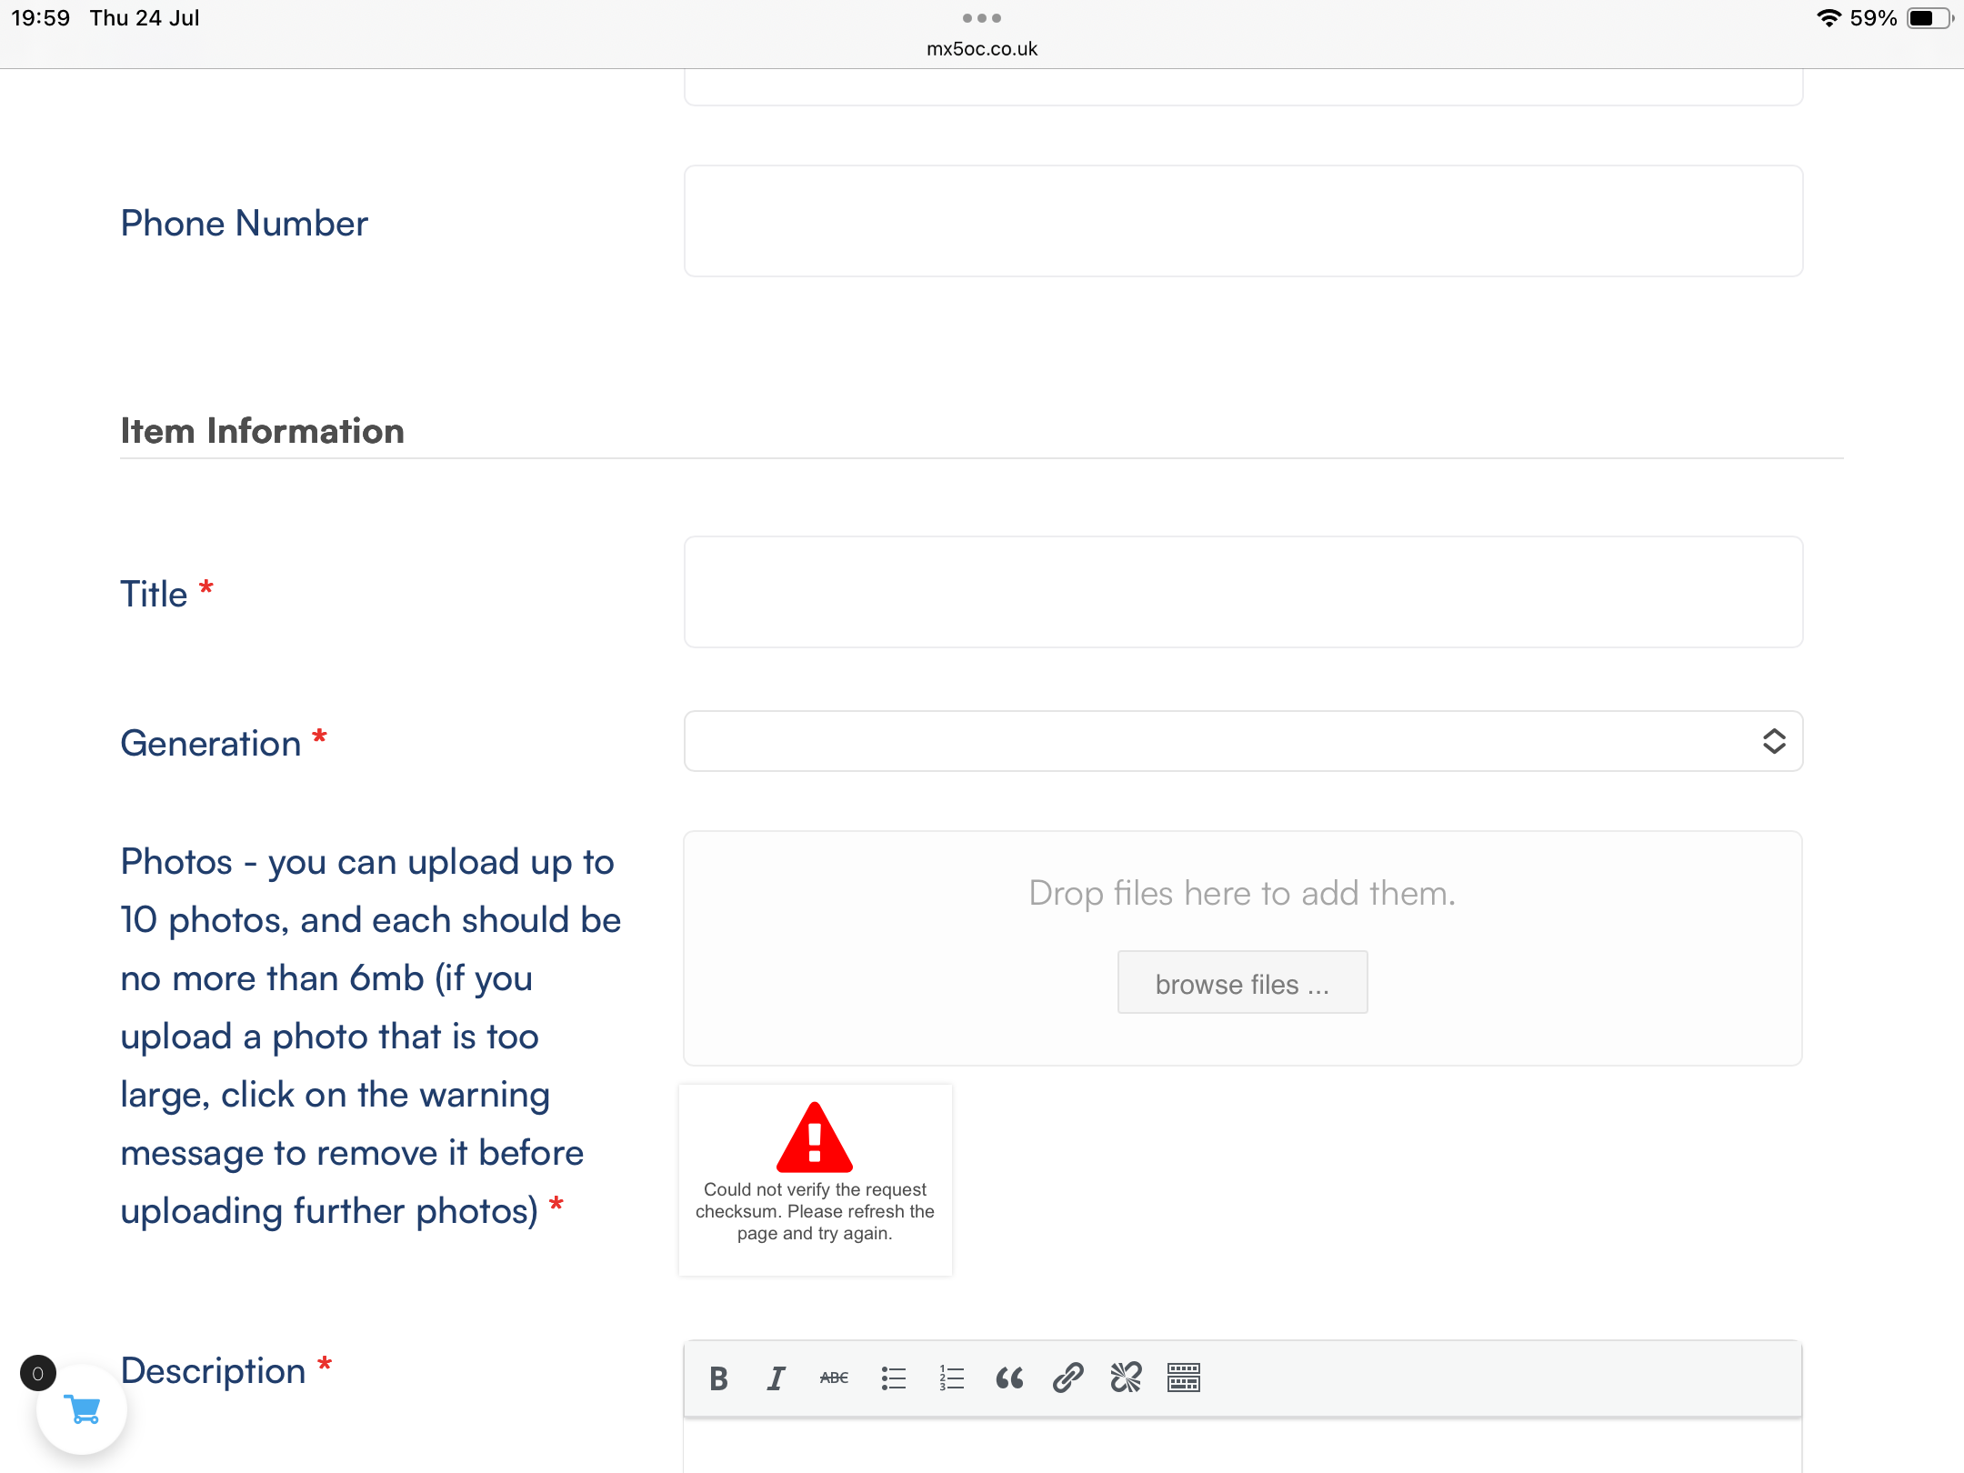Apply italic formatting in description editor
The height and width of the screenshot is (1473, 1964).
pos(776,1378)
